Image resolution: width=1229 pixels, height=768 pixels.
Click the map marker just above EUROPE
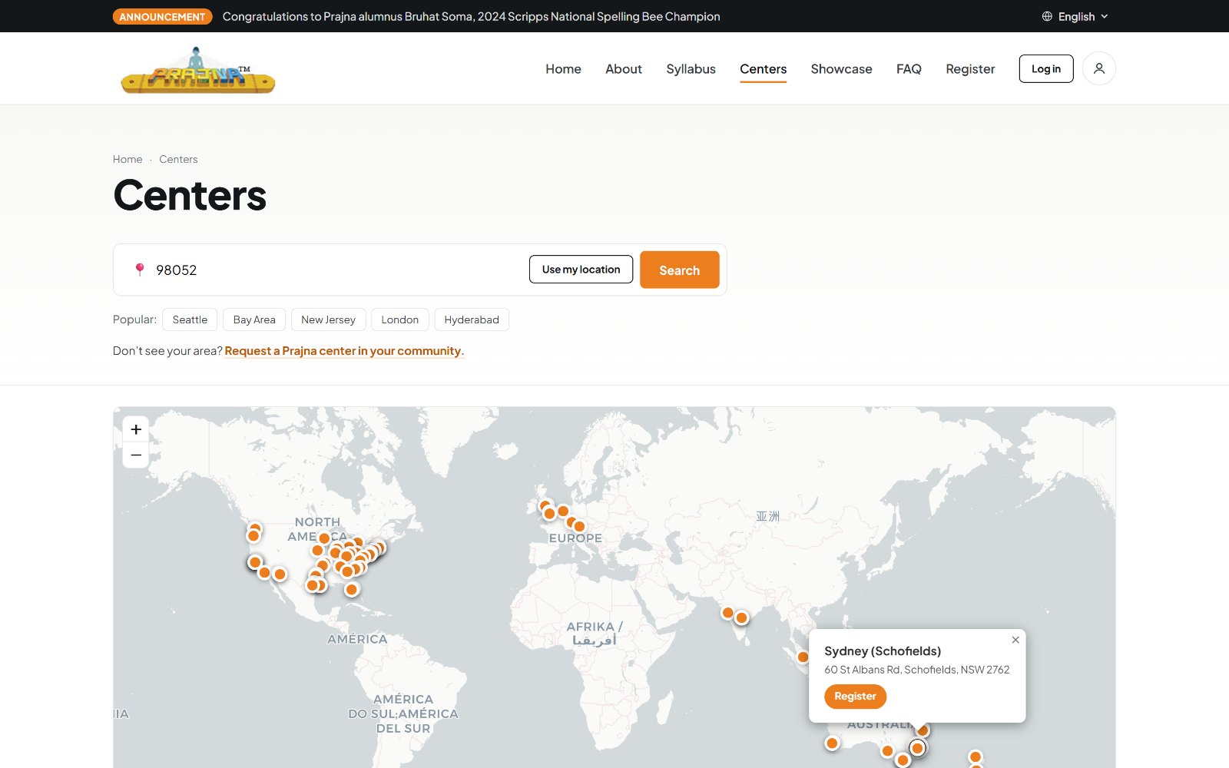pos(579,526)
